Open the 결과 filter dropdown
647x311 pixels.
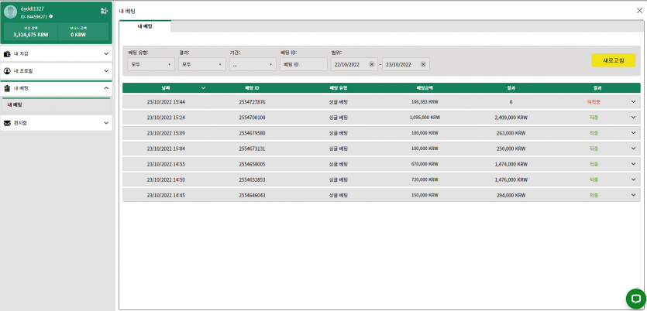202,64
